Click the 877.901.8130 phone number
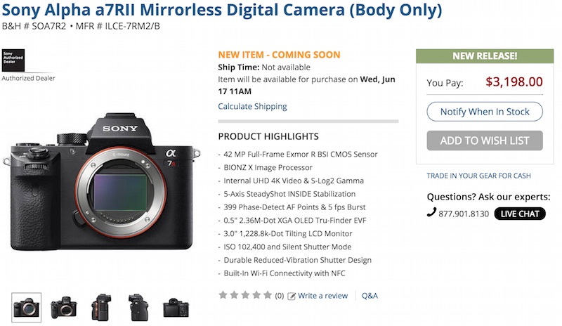Screen dimensions: 562x326 coord(464,213)
